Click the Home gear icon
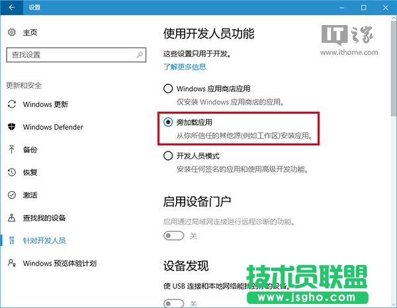This screenshot has width=397, height=308. 11,32
